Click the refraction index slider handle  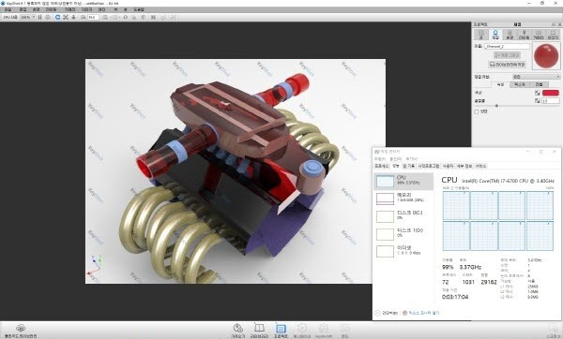pyautogui.click(x=496, y=106)
